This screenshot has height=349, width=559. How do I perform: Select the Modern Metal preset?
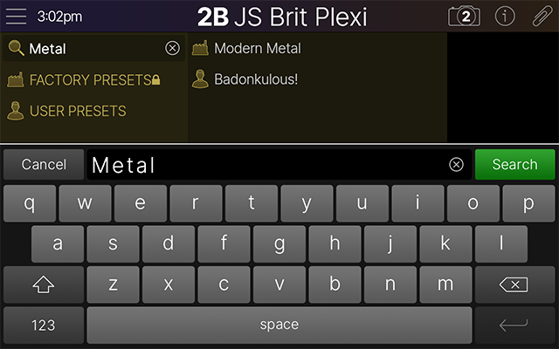point(257,48)
